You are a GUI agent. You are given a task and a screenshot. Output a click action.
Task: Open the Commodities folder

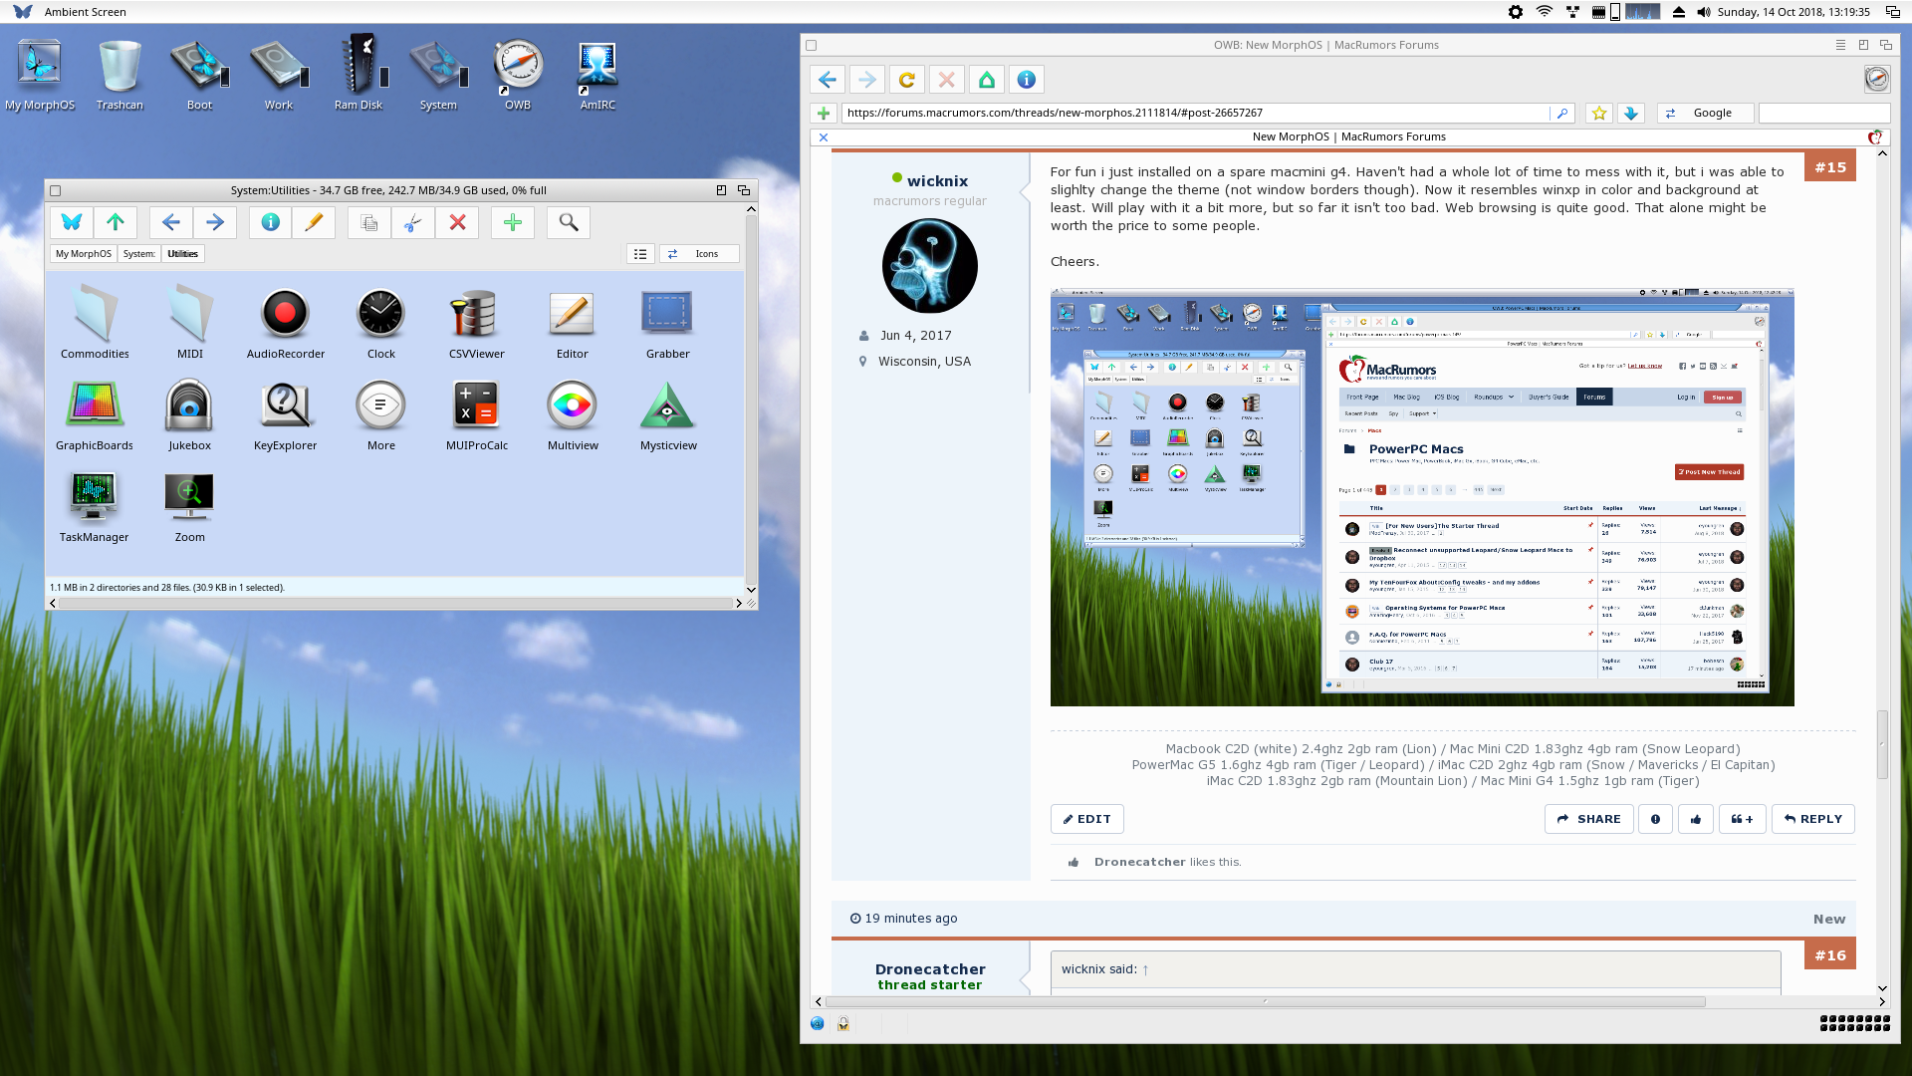coord(95,322)
